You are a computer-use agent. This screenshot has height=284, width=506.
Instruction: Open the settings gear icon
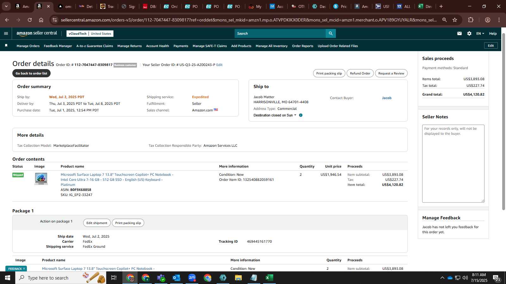469,33
